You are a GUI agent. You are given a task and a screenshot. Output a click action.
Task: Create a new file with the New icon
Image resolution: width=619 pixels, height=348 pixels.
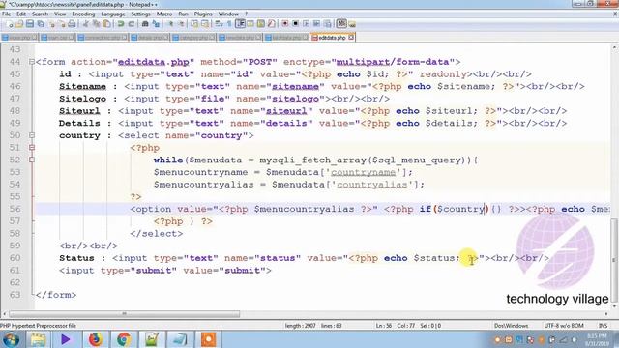pyautogui.click(x=10, y=24)
